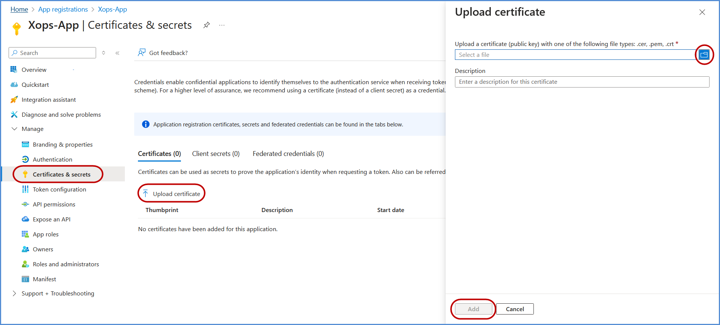Go to App registrations breadcrumb
720x325 pixels.
63,9
